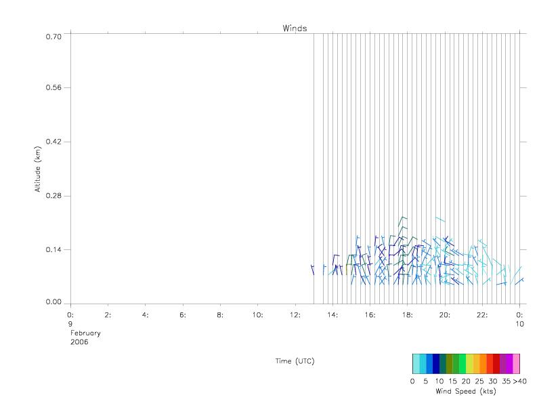
Task: Click the "2006" year label
Action: (x=79, y=341)
